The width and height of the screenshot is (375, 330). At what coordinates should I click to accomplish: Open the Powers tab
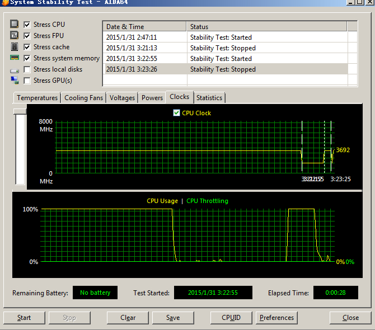[x=152, y=98]
